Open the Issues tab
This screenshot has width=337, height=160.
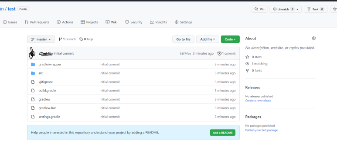[x=10, y=22]
